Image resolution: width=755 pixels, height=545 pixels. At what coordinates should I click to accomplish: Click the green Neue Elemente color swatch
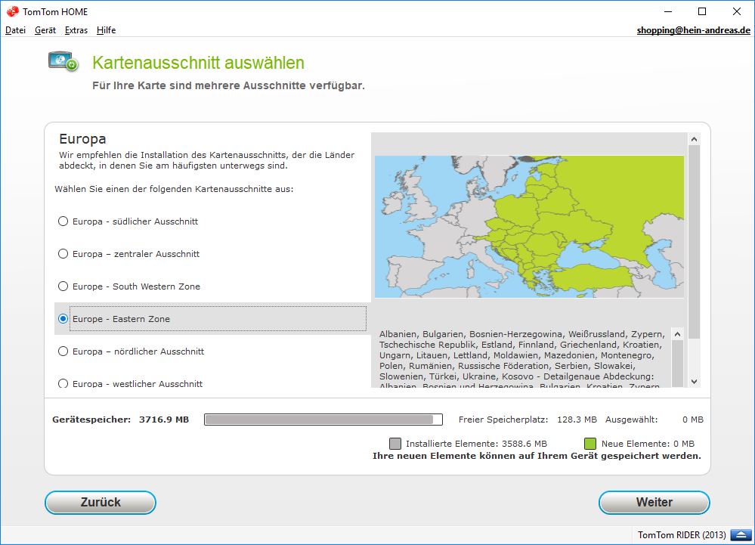(x=590, y=444)
